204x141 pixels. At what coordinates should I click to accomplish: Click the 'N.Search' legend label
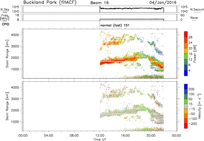[x=197, y=9]
